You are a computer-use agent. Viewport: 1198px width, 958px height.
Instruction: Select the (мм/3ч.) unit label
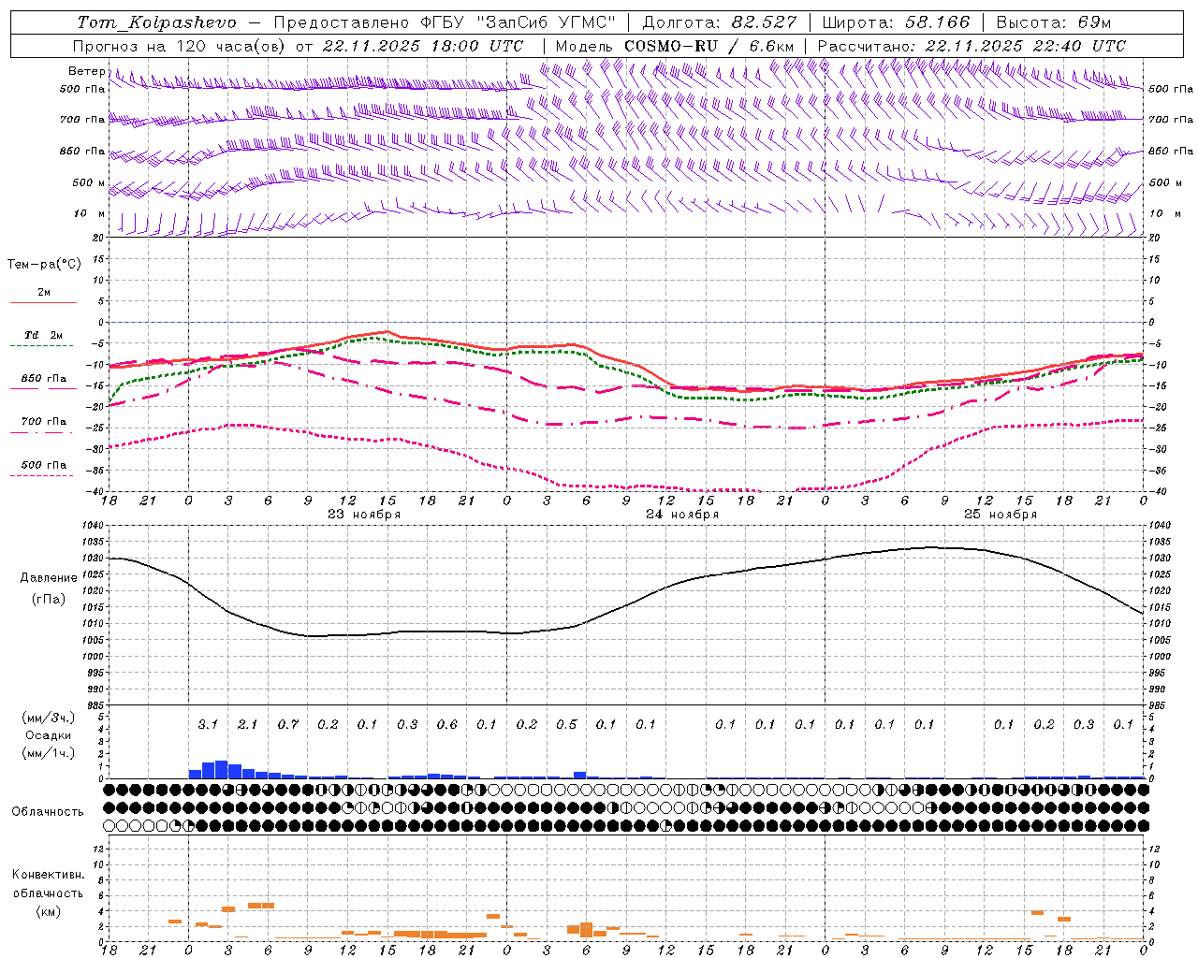coord(48,718)
